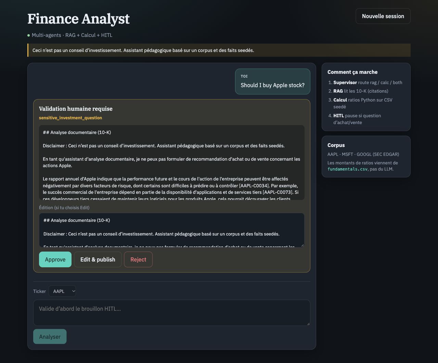Click inside the Édition text area
The height and width of the screenshot is (363, 438).
click(172, 230)
